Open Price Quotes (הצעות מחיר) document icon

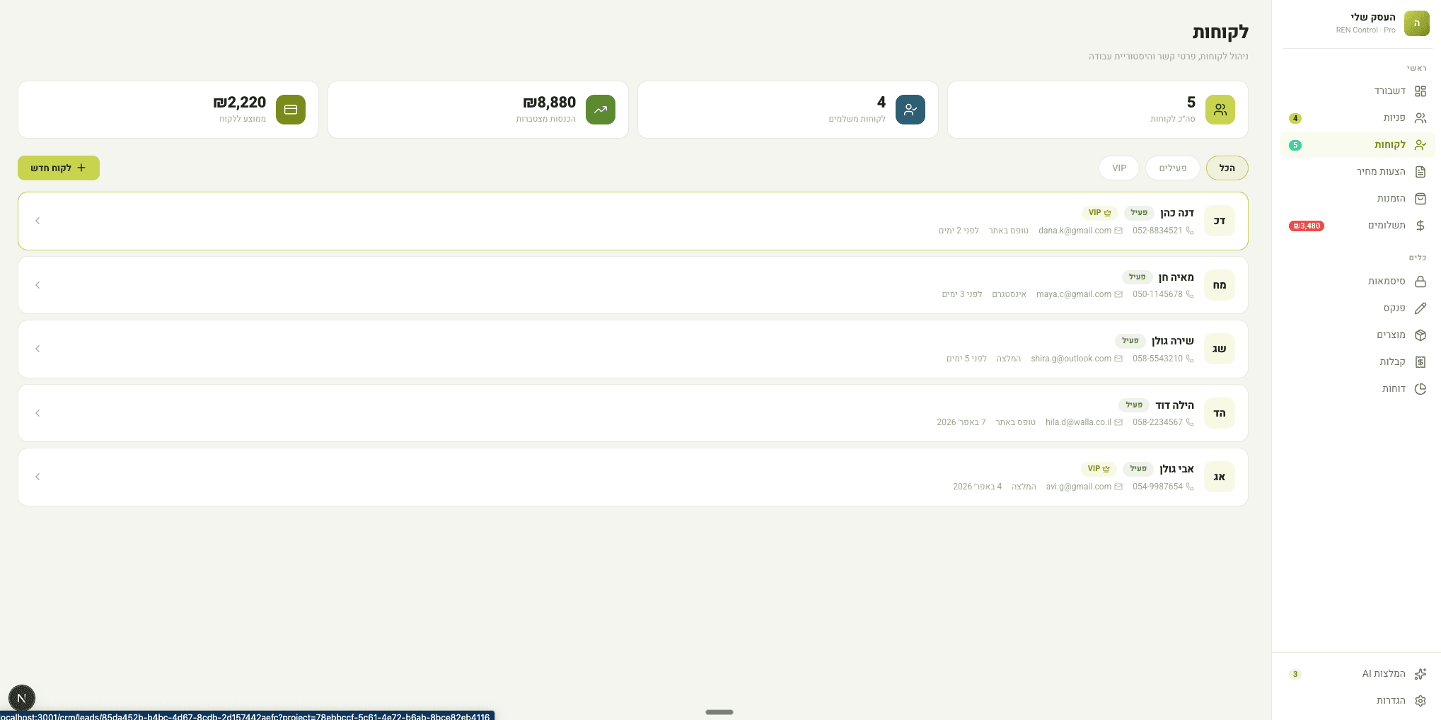coord(1420,172)
